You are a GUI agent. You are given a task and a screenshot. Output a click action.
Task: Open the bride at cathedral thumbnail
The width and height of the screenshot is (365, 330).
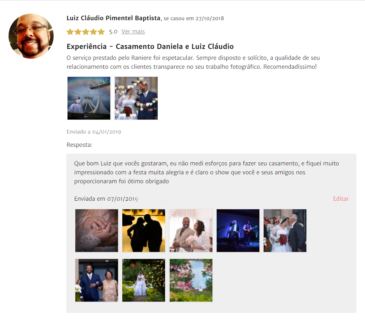(89, 98)
